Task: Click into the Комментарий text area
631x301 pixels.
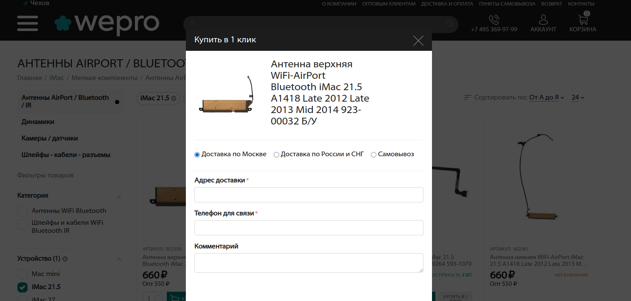Action: coord(309,263)
